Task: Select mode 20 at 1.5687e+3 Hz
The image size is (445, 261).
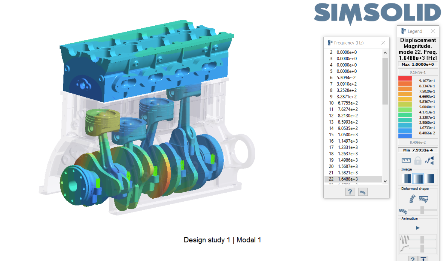Action: [353, 166]
